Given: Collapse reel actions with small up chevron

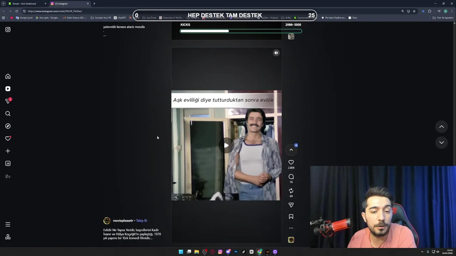Looking at the screenshot, I should (291, 150).
